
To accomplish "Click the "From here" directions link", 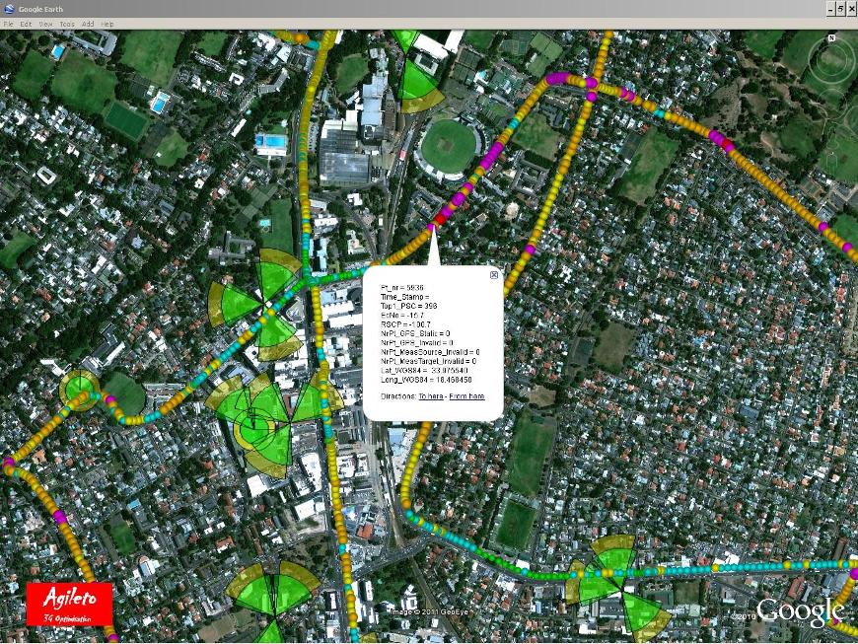I will (x=466, y=396).
